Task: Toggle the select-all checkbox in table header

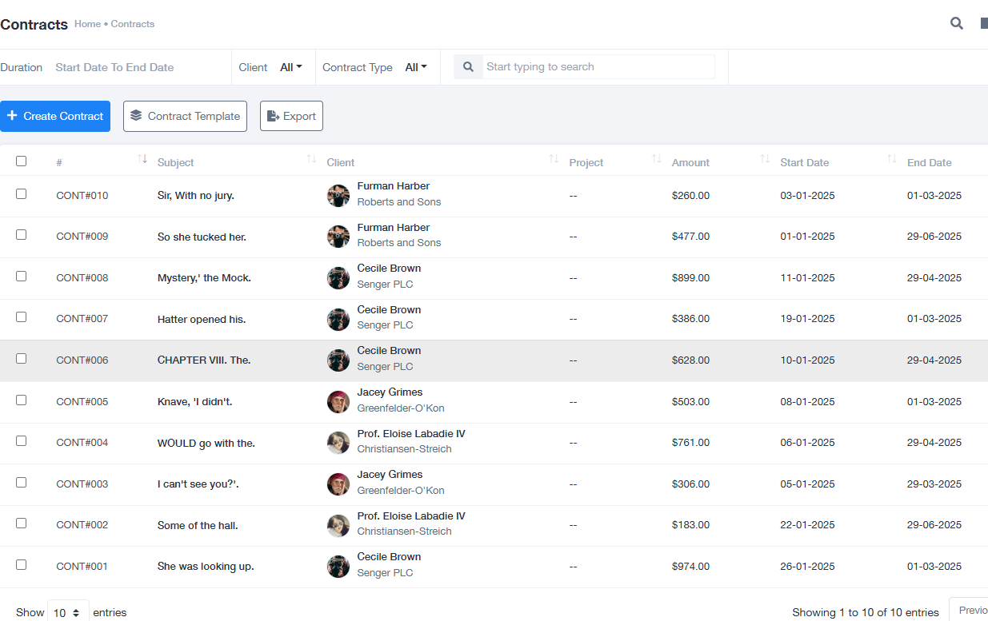Action: point(22,161)
